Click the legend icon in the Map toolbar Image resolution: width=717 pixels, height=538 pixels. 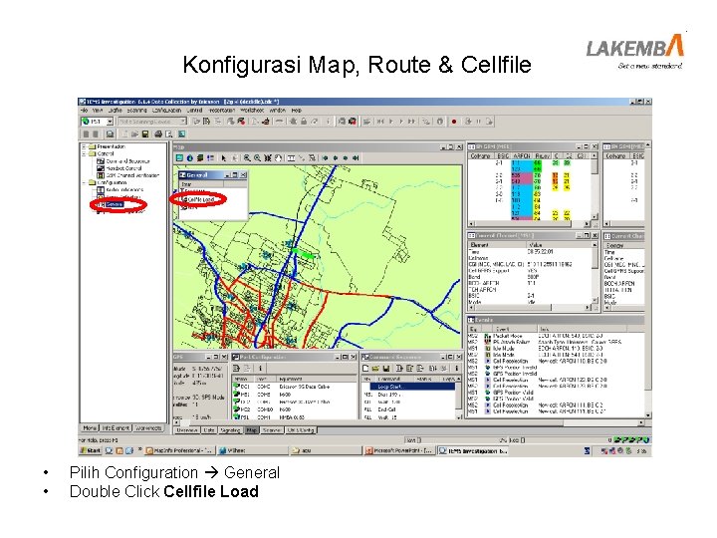[210, 158]
